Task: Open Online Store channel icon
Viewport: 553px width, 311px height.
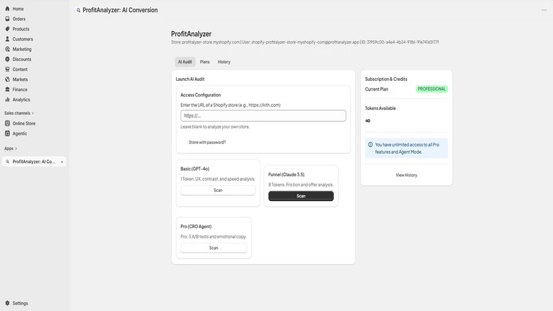Action: click(x=8, y=124)
